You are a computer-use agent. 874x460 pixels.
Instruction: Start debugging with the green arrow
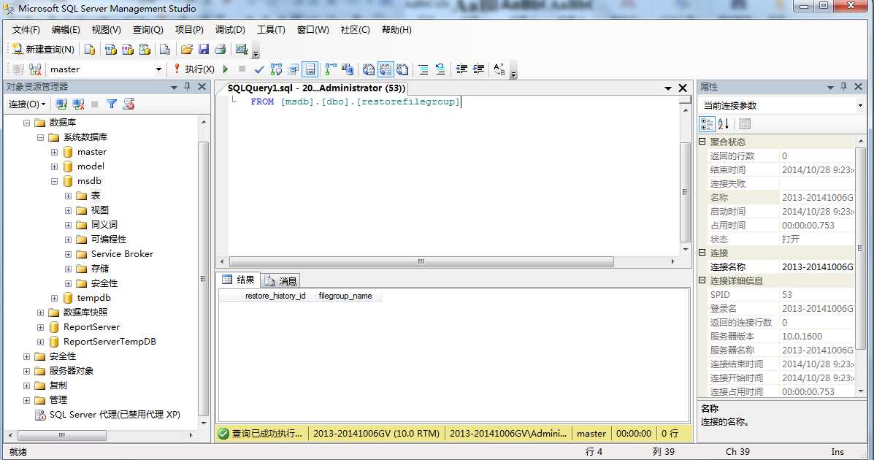pos(226,69)
